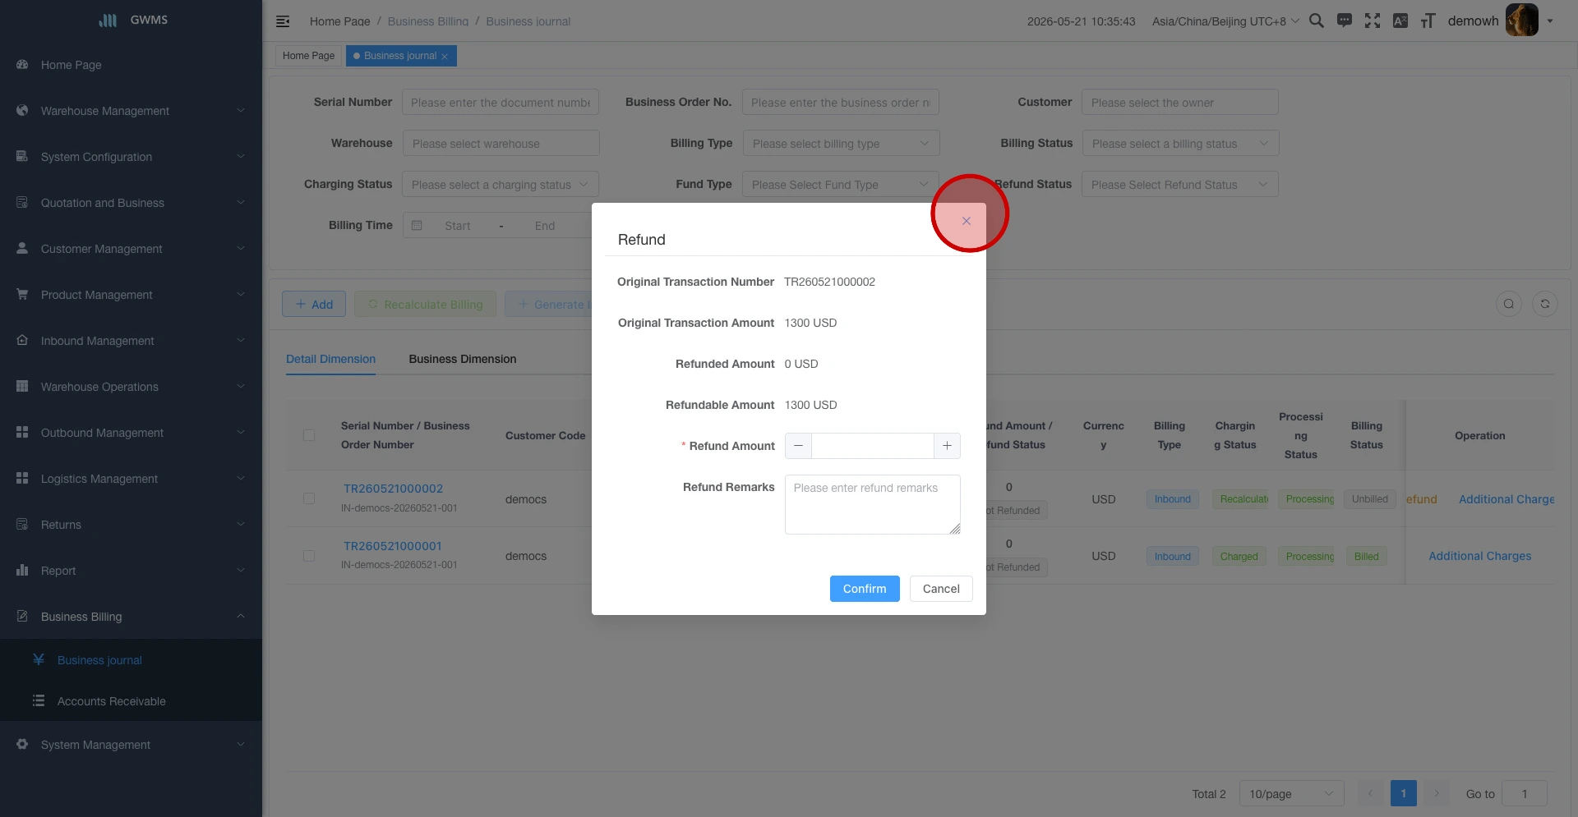Open the Fund Type dropdown
1578x817 pixels.
840,185
